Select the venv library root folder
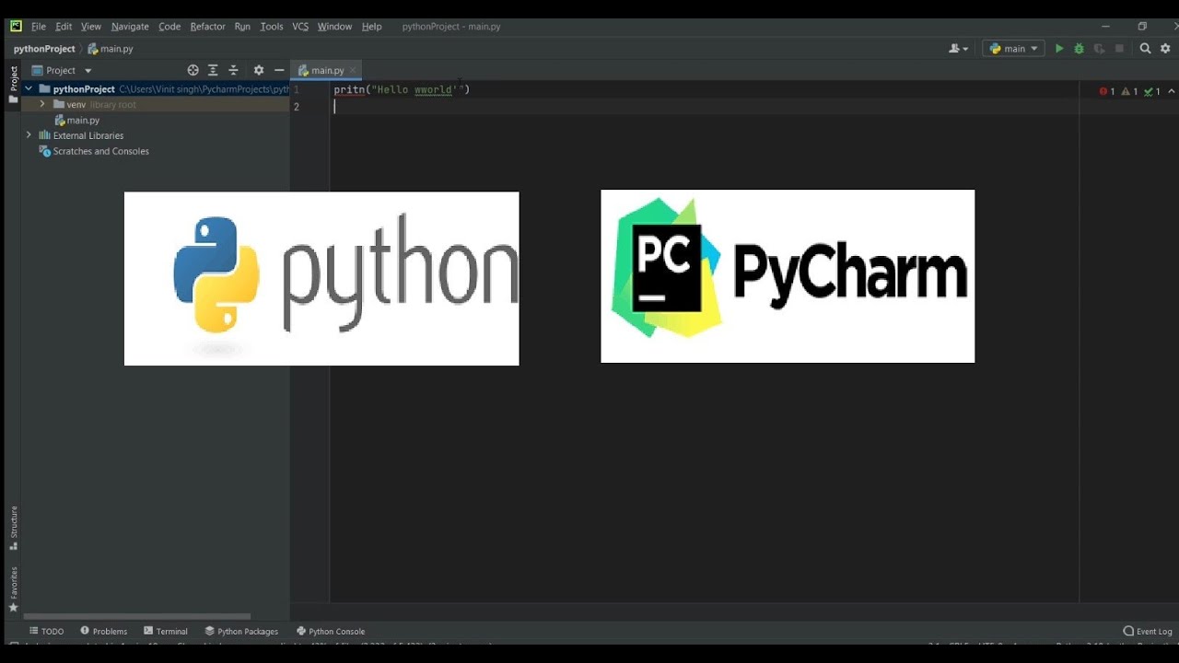 click(95, 104)
